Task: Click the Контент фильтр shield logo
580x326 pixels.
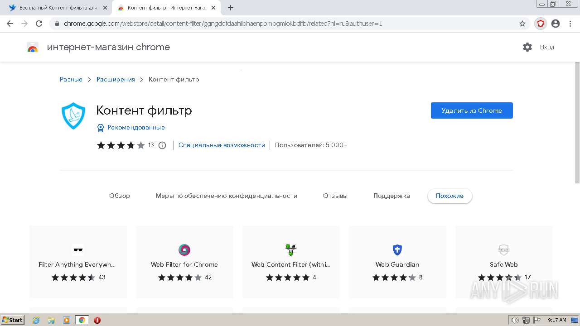Action: click(73, 116)
